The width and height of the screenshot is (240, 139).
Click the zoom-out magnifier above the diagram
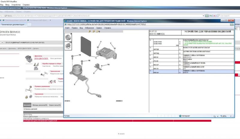(x=93, y=31)
